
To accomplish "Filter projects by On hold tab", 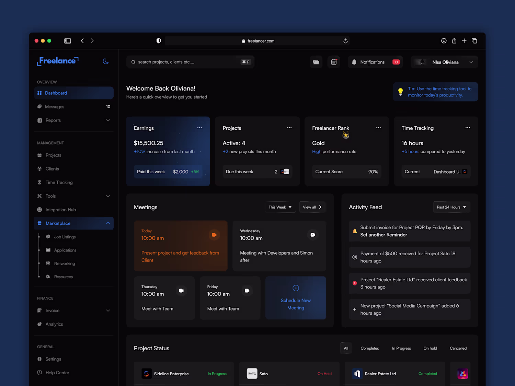I will [x=430, y=348].
